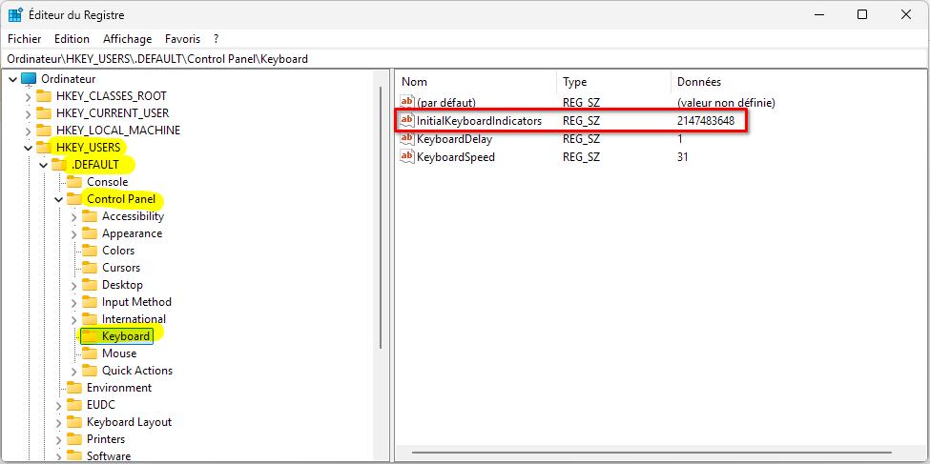This screenshot has width=930, height=464.
Task: Expand the Printers node chevron
Action: [x=59, y=440]
